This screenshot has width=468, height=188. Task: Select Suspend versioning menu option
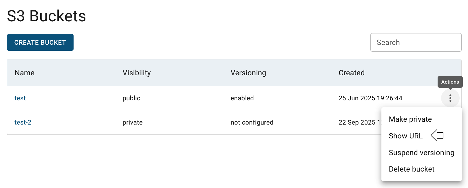(x=421, y=153)
